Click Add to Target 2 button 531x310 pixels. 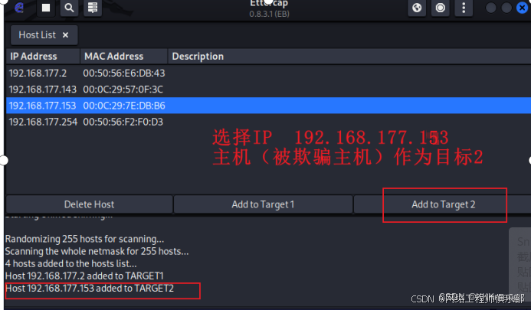tap(444, 204)
